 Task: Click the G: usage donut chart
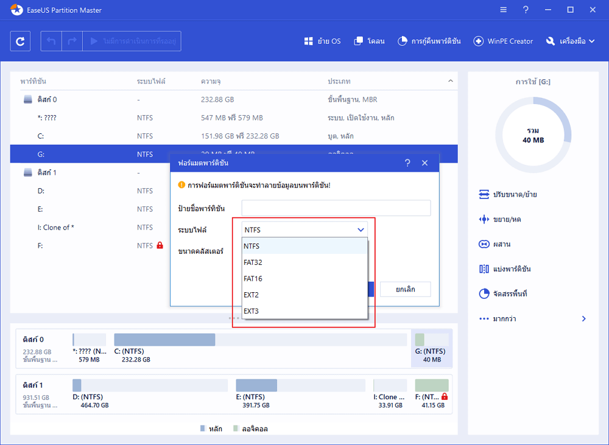[533, 135]
